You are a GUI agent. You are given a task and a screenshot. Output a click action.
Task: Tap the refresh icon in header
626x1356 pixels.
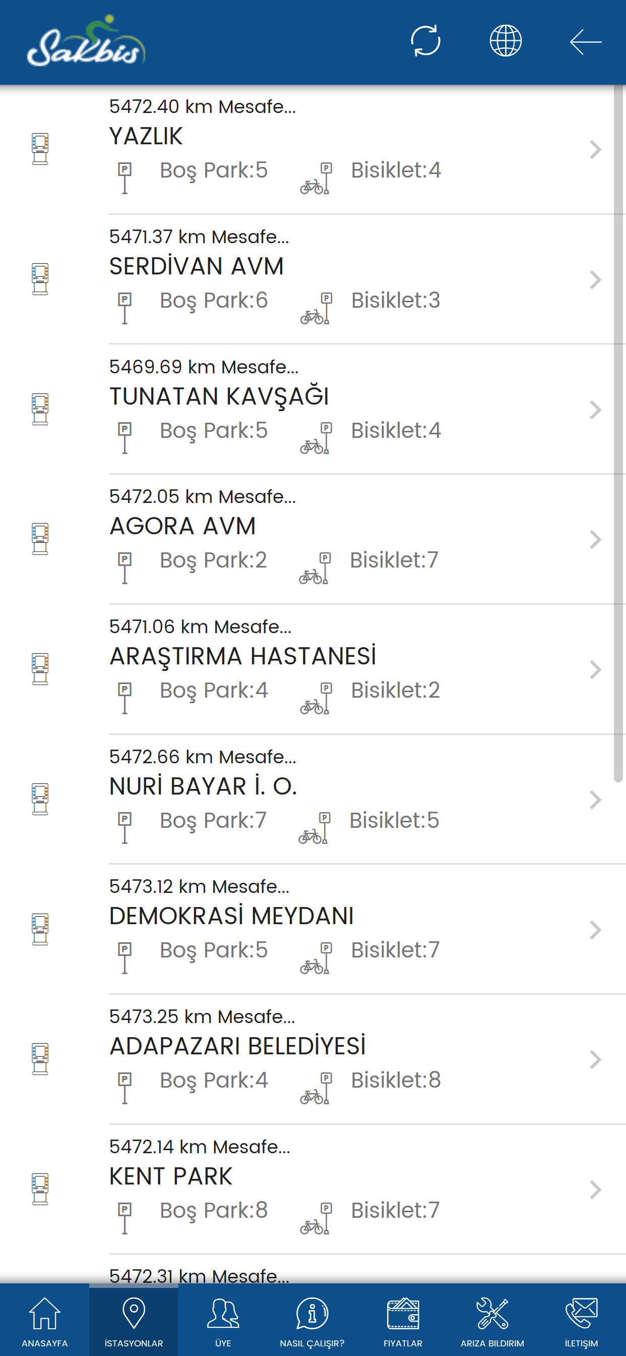point(425,40)
